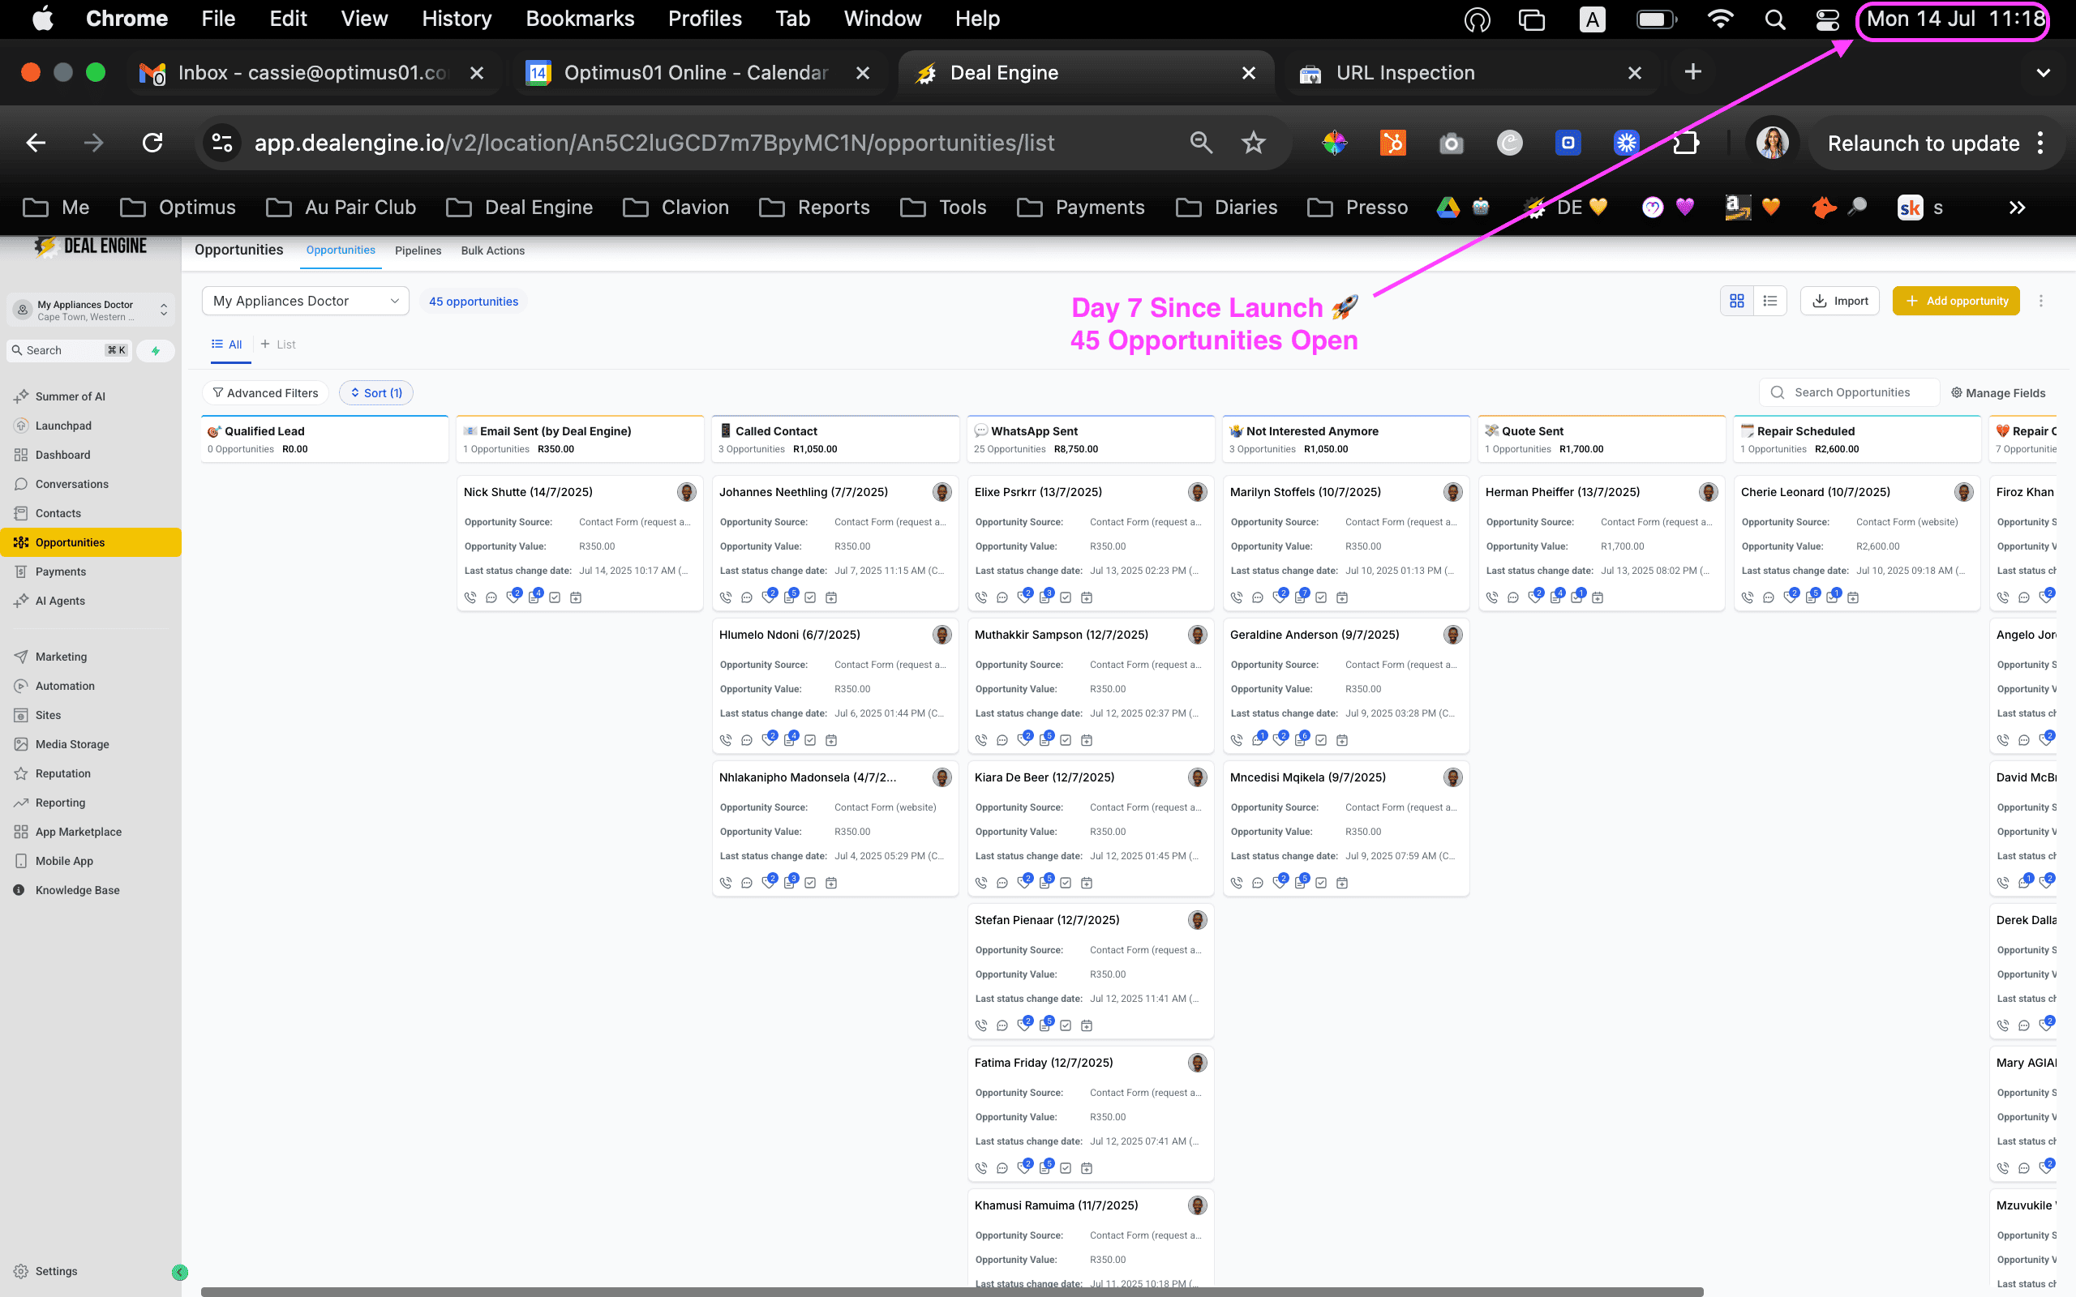Click the horizontal scrollbar at the bottom
Image resolution: width=2076 pixels, height=1297 pixels.
[952, 1291]
